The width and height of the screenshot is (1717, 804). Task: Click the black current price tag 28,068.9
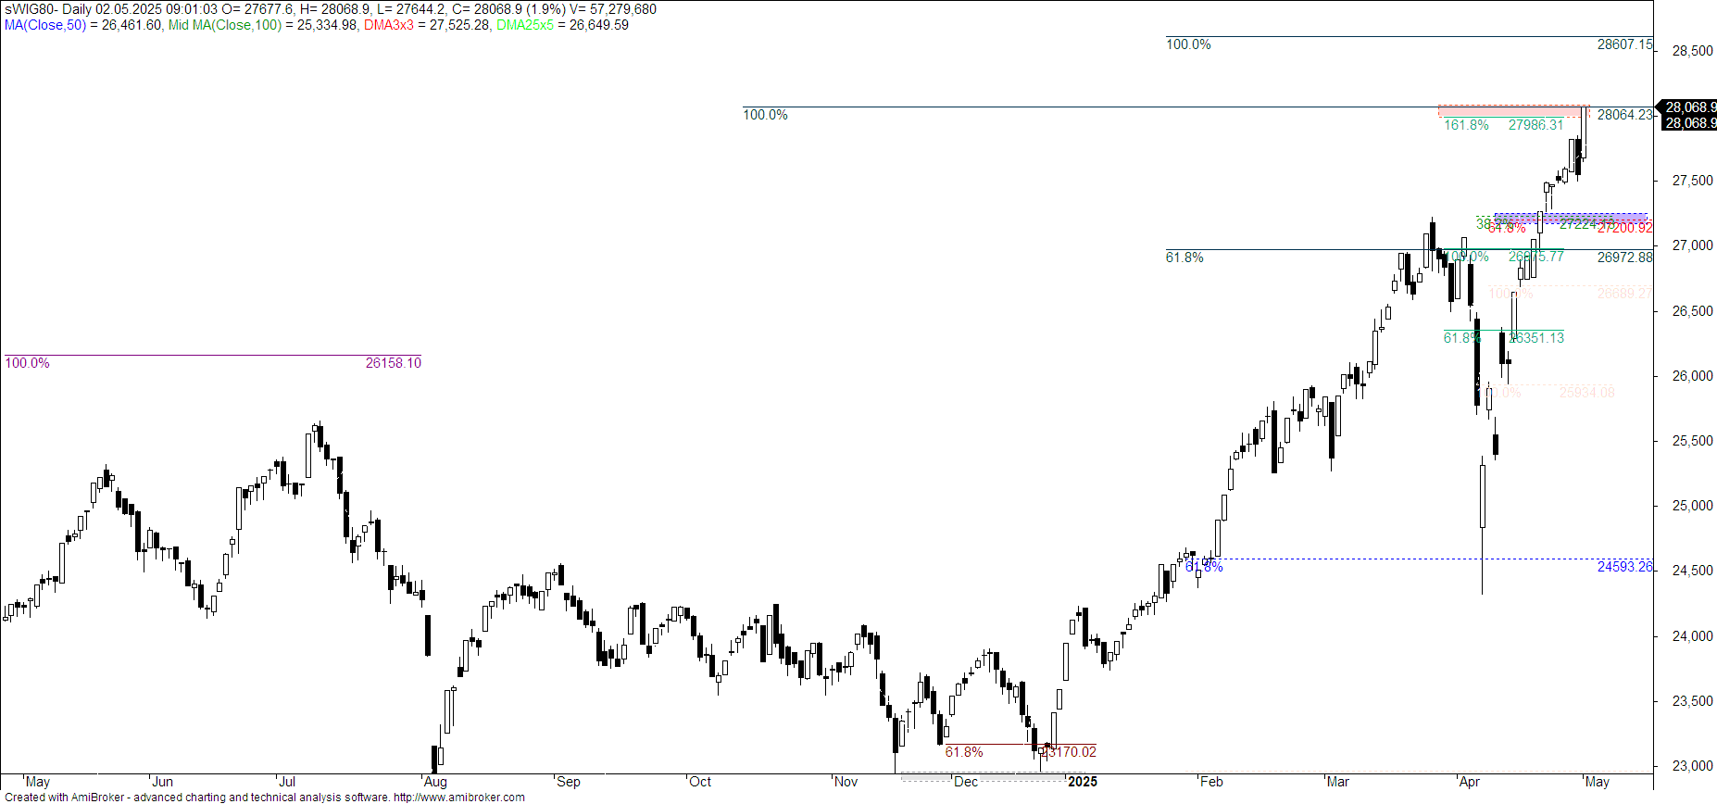(x=1688, y=107)
